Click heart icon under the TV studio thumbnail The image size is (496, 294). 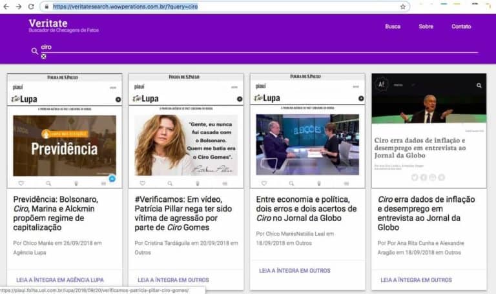264,183
